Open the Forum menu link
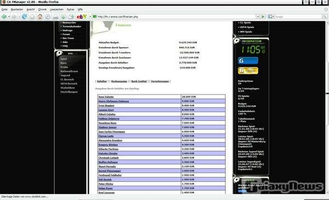 (x=66, y=34)
